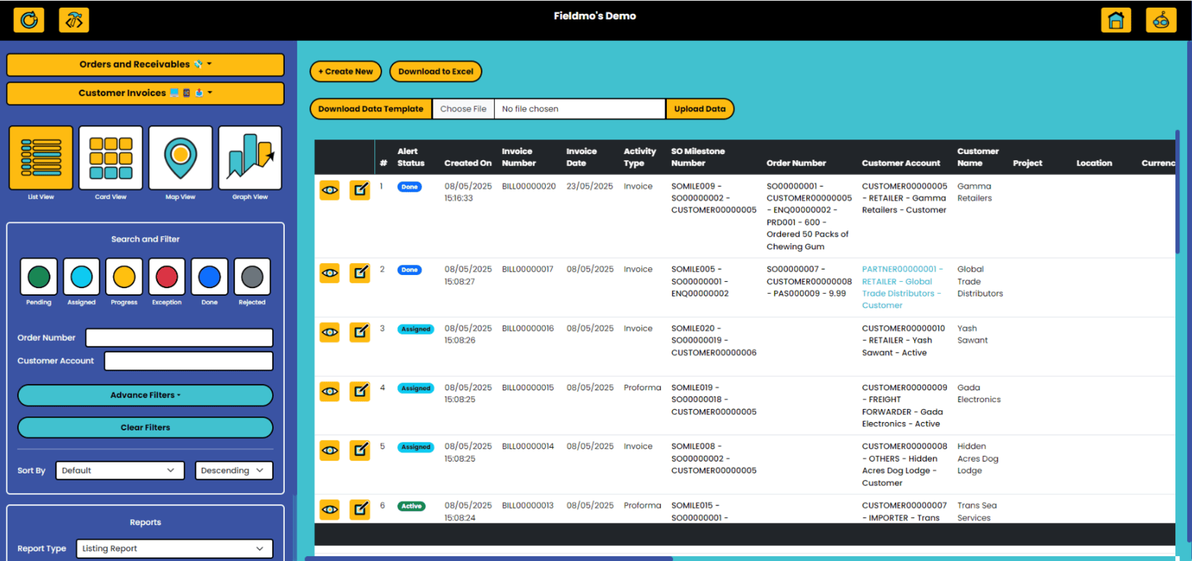The width and height of the screenshot is (1192, 561).
Task: Click the Yash Sawant customer name cell
Action: tap(972, 335)
